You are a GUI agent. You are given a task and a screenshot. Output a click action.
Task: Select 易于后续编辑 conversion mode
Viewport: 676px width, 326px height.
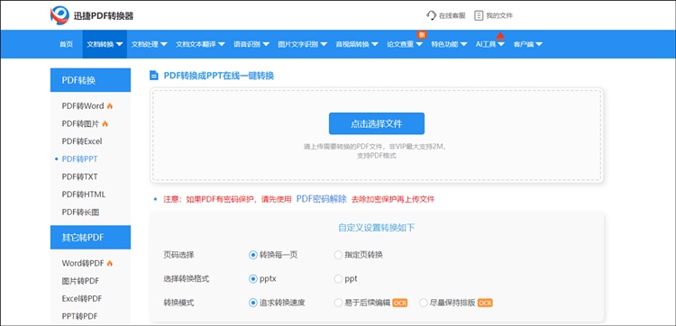(x=338, y=303)
